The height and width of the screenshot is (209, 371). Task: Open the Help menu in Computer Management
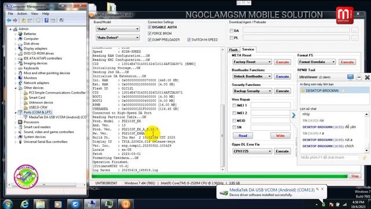tap(46, 14)
